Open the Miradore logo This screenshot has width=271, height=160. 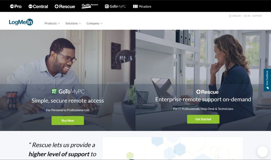(142, 6)
